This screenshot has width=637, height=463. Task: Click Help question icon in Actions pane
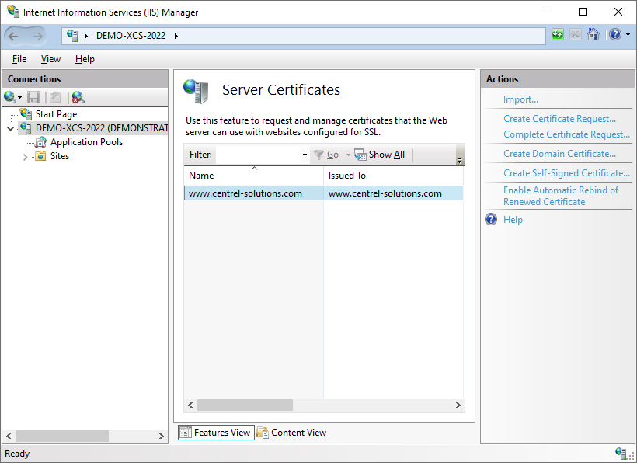click(491, 219)
